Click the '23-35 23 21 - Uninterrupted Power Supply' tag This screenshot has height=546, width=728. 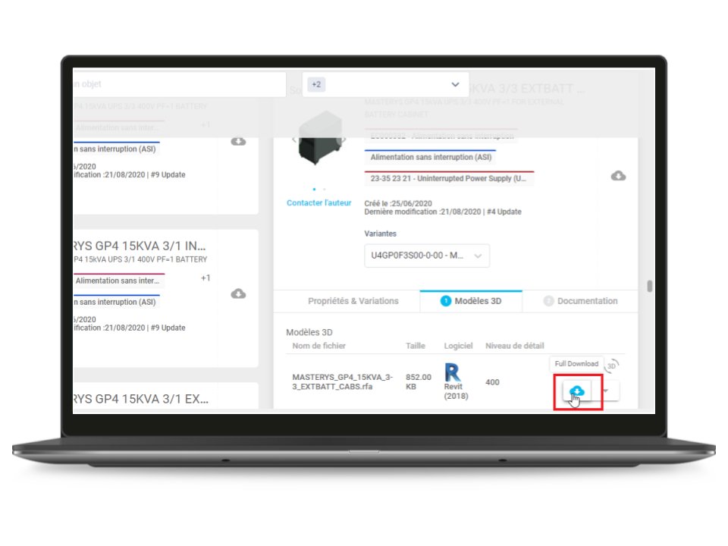click(449, 178)
